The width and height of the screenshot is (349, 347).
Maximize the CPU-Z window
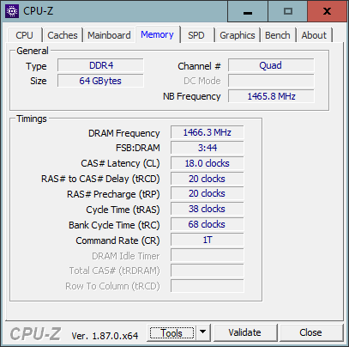click(x=288, y=11)
